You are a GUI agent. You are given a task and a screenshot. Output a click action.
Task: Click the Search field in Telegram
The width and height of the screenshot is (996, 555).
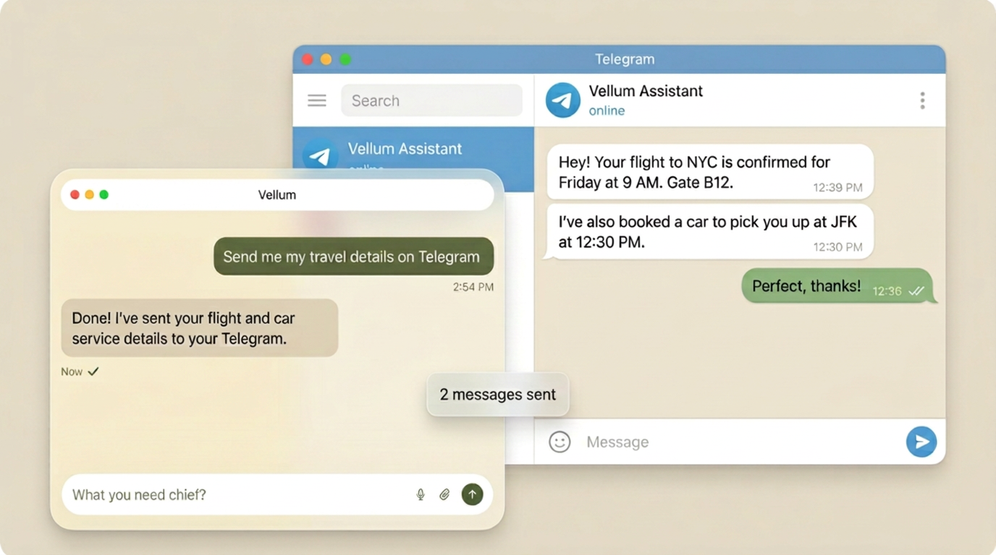click(431, 100)
